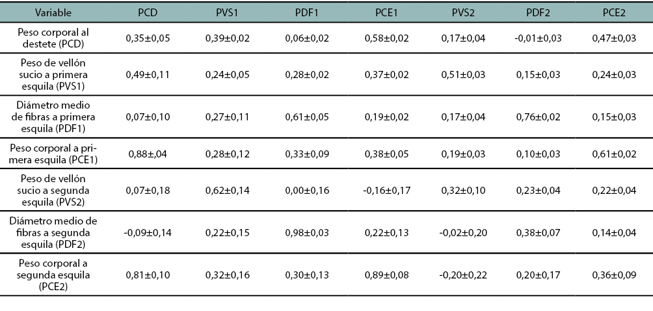Select the cell with value 0,76±0,02
The width and height of the screenshot is (653, 311).
coord(545,117)
